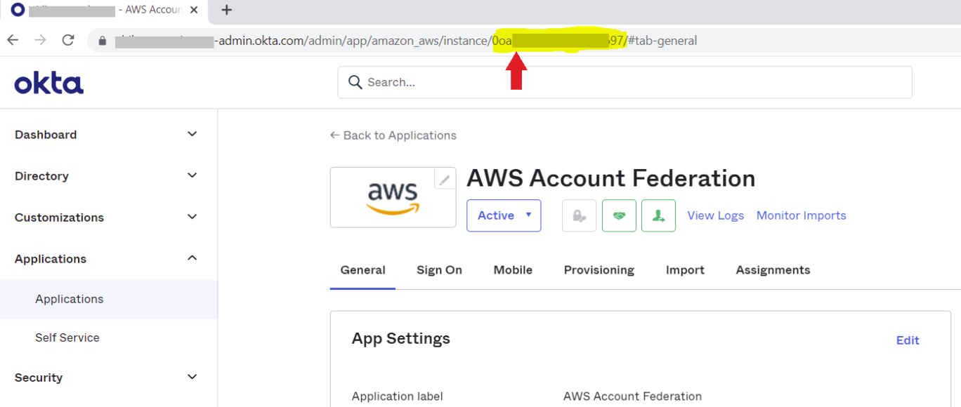
Task: Click Back to Applications
Action: click(x=393, y=135)
